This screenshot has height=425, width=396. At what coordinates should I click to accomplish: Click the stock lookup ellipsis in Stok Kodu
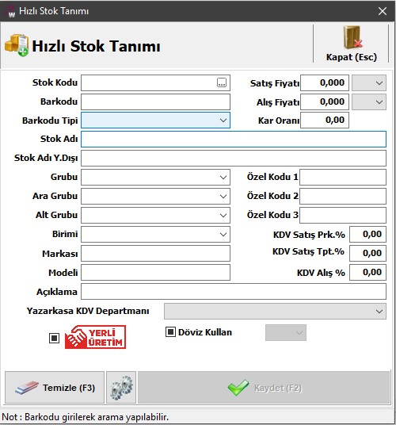[222, 82]
